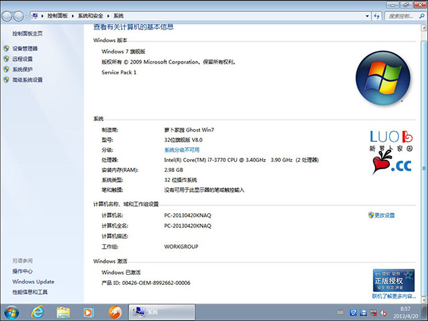This screenshot has width=428, height=321.
Task: Click the 2.98 GB installed memory value
Action: 174,170
